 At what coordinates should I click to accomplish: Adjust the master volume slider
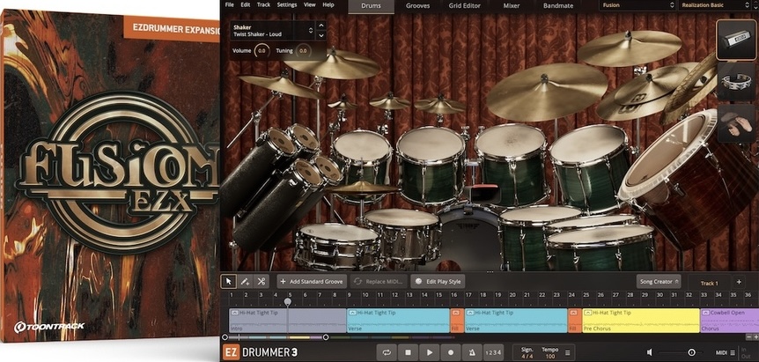(x=692, y=353)
